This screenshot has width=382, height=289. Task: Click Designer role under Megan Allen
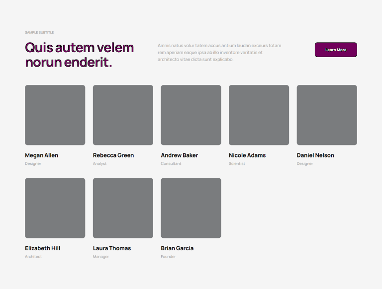pyautogui.click(x=33, y=163)
